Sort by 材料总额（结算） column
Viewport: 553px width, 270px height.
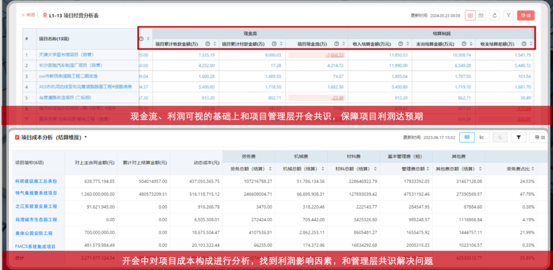click(x=375, y=169)
